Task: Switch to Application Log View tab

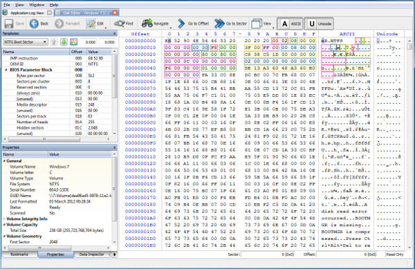Action: tap(27, 12)
